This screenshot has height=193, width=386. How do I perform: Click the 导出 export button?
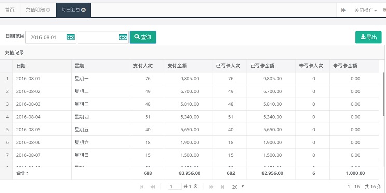(x=368, y=37)
